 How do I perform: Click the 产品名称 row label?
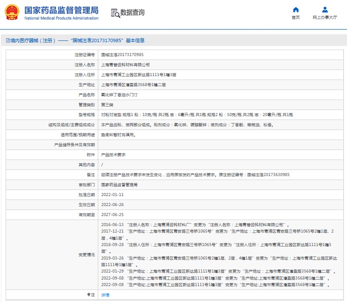(x=87, y=95)
